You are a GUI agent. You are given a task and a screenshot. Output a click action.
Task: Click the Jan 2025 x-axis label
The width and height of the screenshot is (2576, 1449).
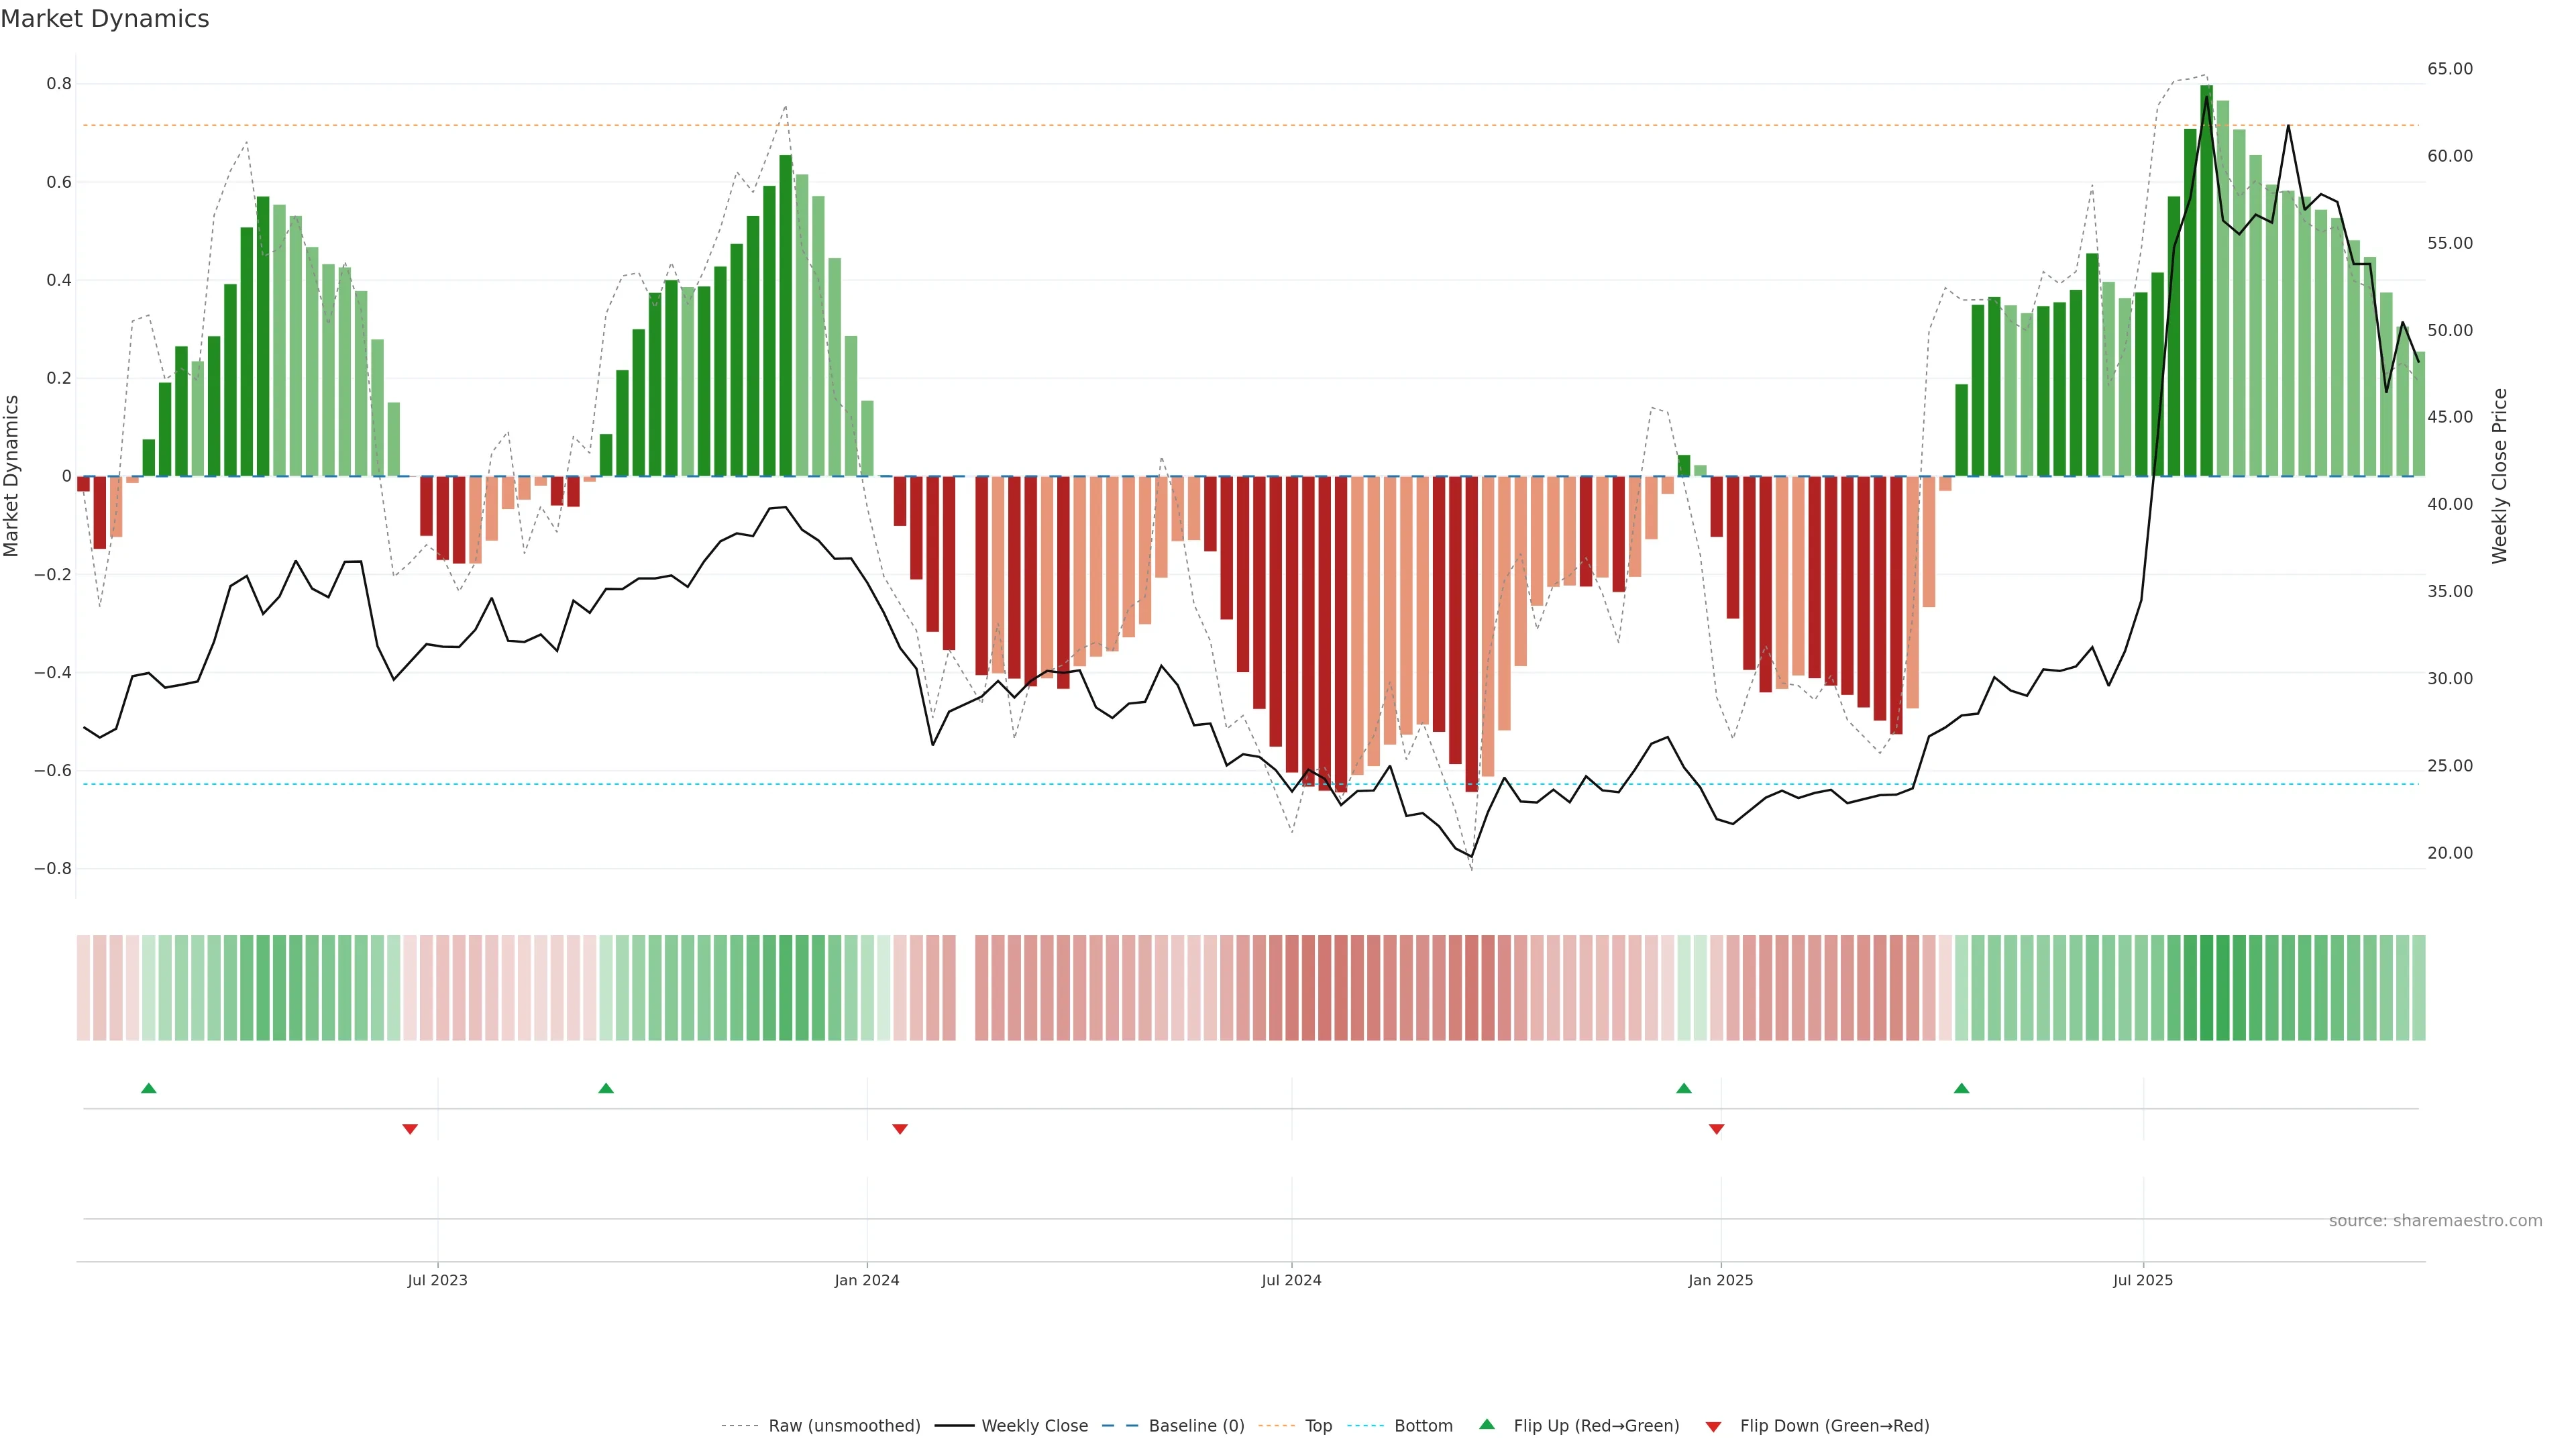1720,1280
